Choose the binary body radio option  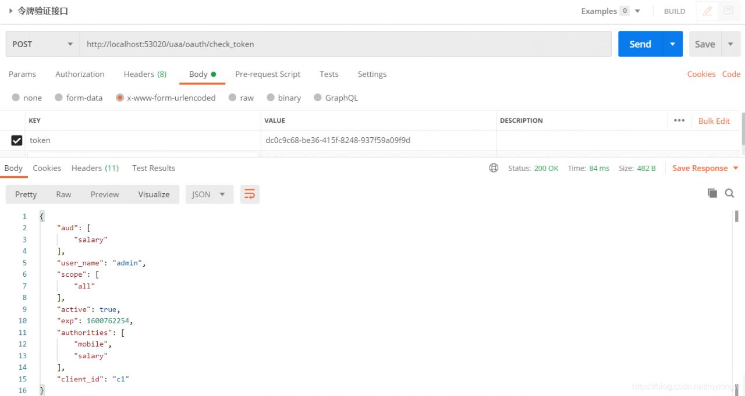click(271, 98)
